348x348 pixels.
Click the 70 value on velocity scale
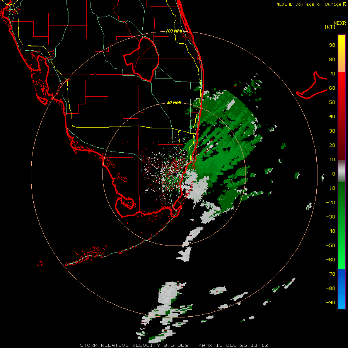click(332, 74)
